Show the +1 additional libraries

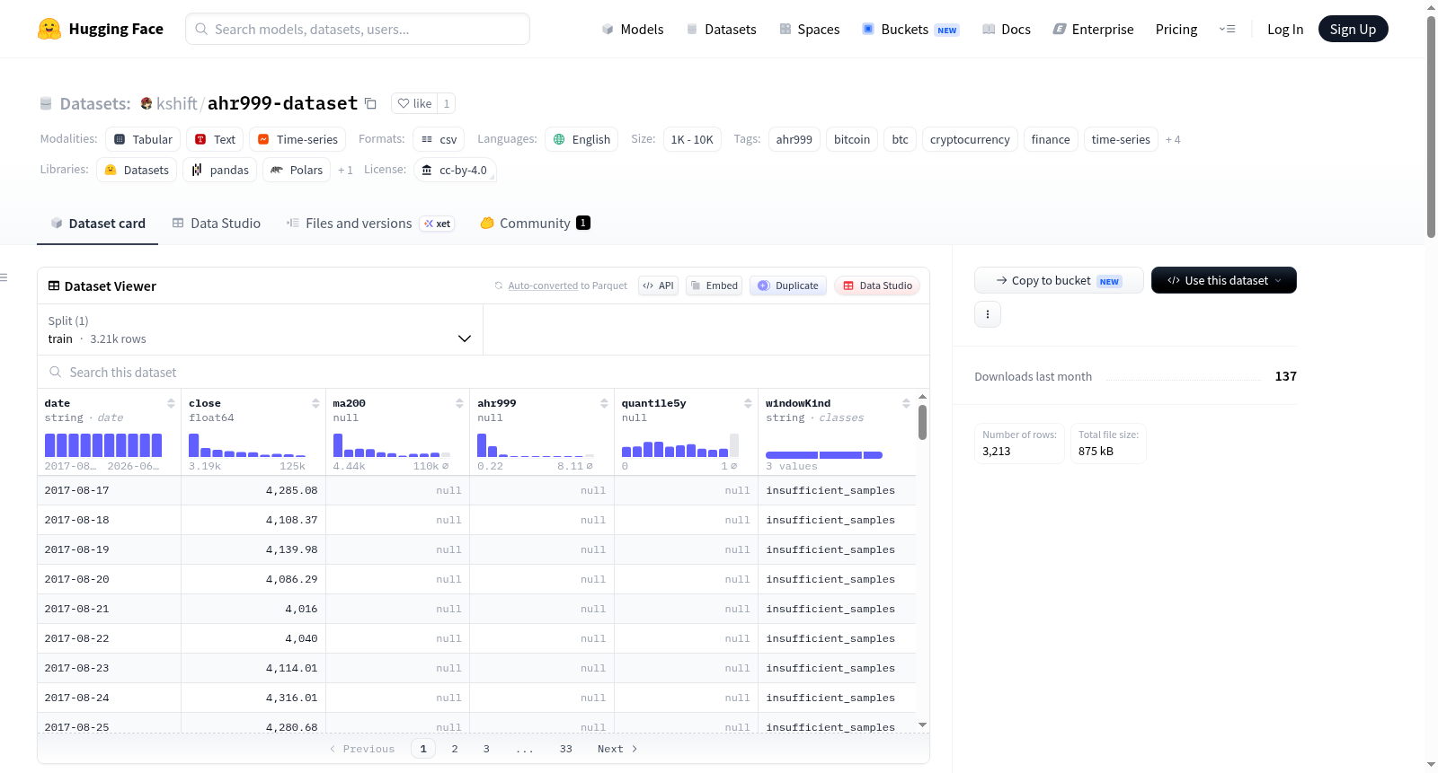345,171
